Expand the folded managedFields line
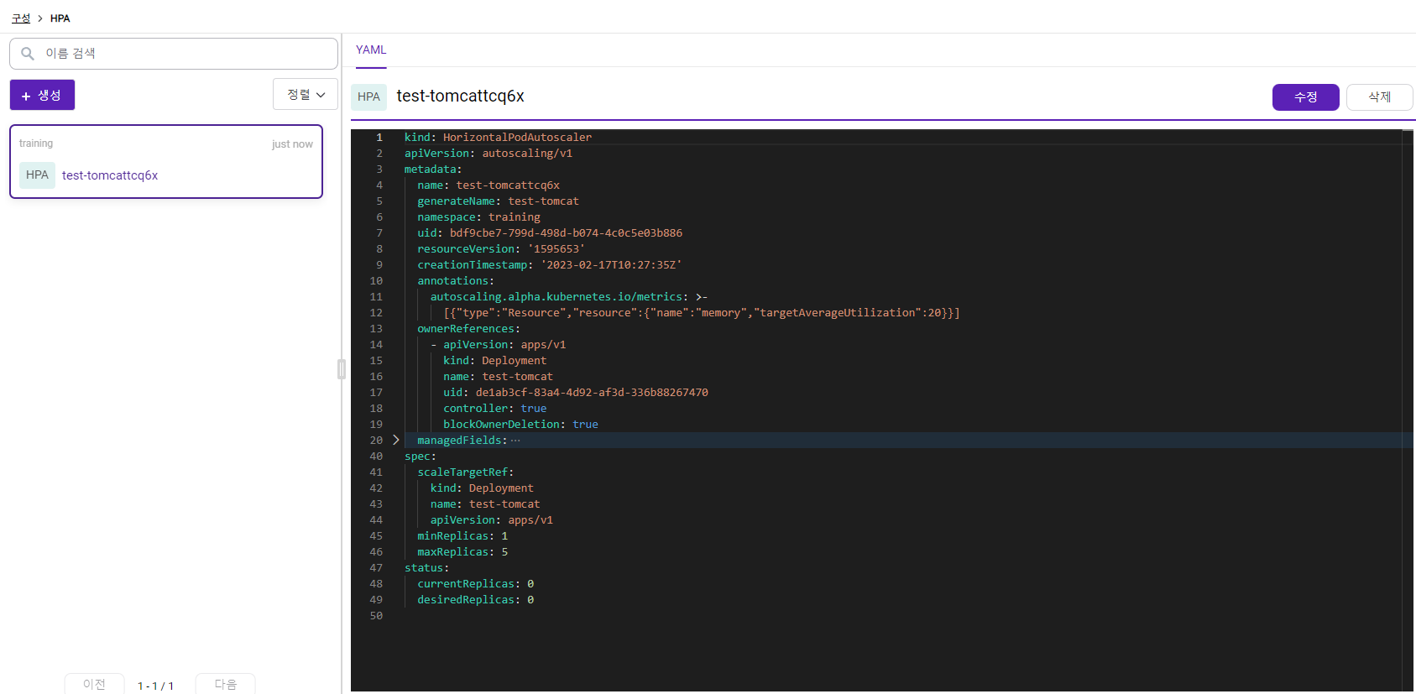 click(x=396, y=440)
